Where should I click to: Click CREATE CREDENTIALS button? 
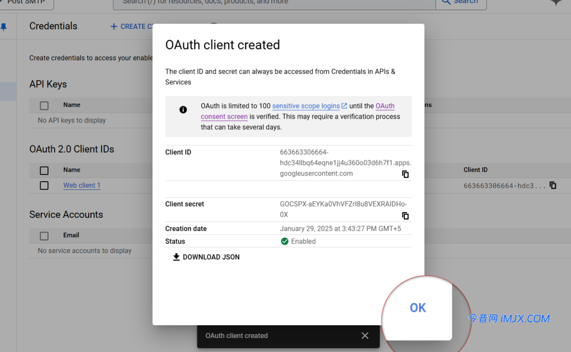coord(132,27)
